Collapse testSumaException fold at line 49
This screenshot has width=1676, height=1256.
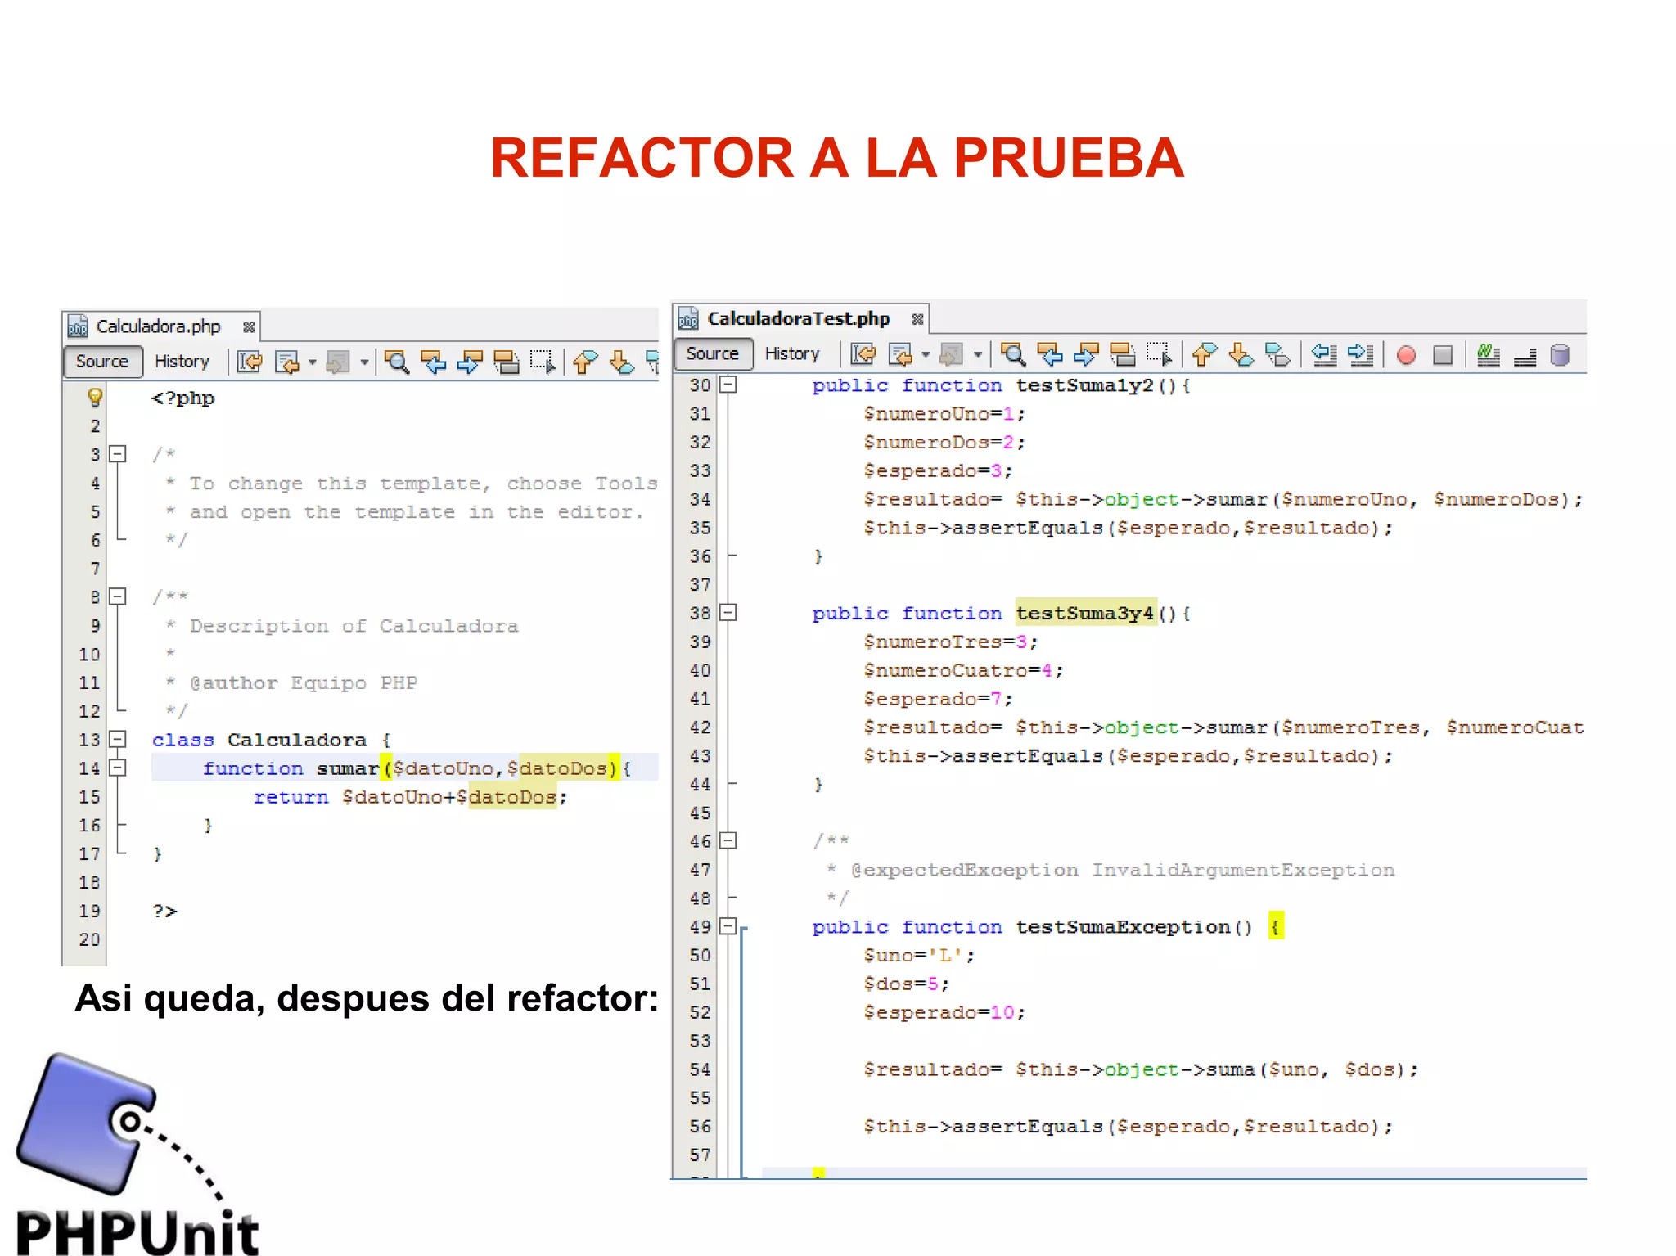pos(728,926)
